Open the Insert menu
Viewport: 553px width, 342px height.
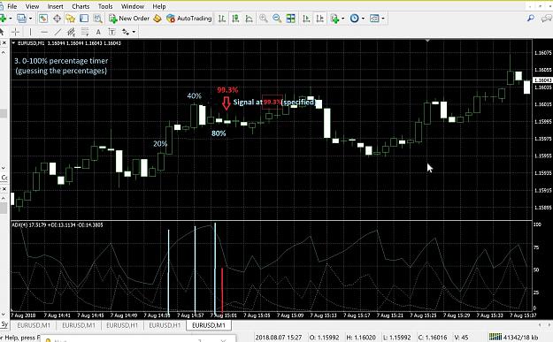tap(56, 6)
